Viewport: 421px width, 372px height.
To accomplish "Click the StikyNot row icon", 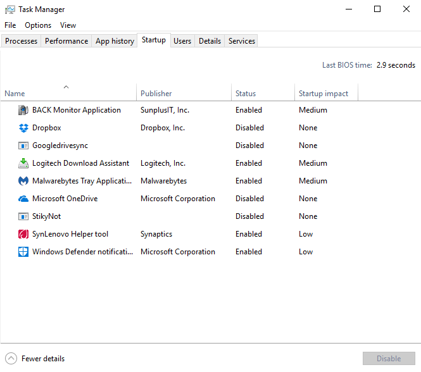I will click(x=23, y=216).
